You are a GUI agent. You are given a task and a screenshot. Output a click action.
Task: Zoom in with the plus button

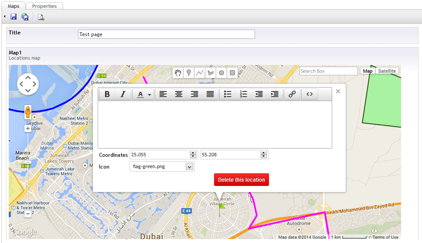[x=28, y=128]
